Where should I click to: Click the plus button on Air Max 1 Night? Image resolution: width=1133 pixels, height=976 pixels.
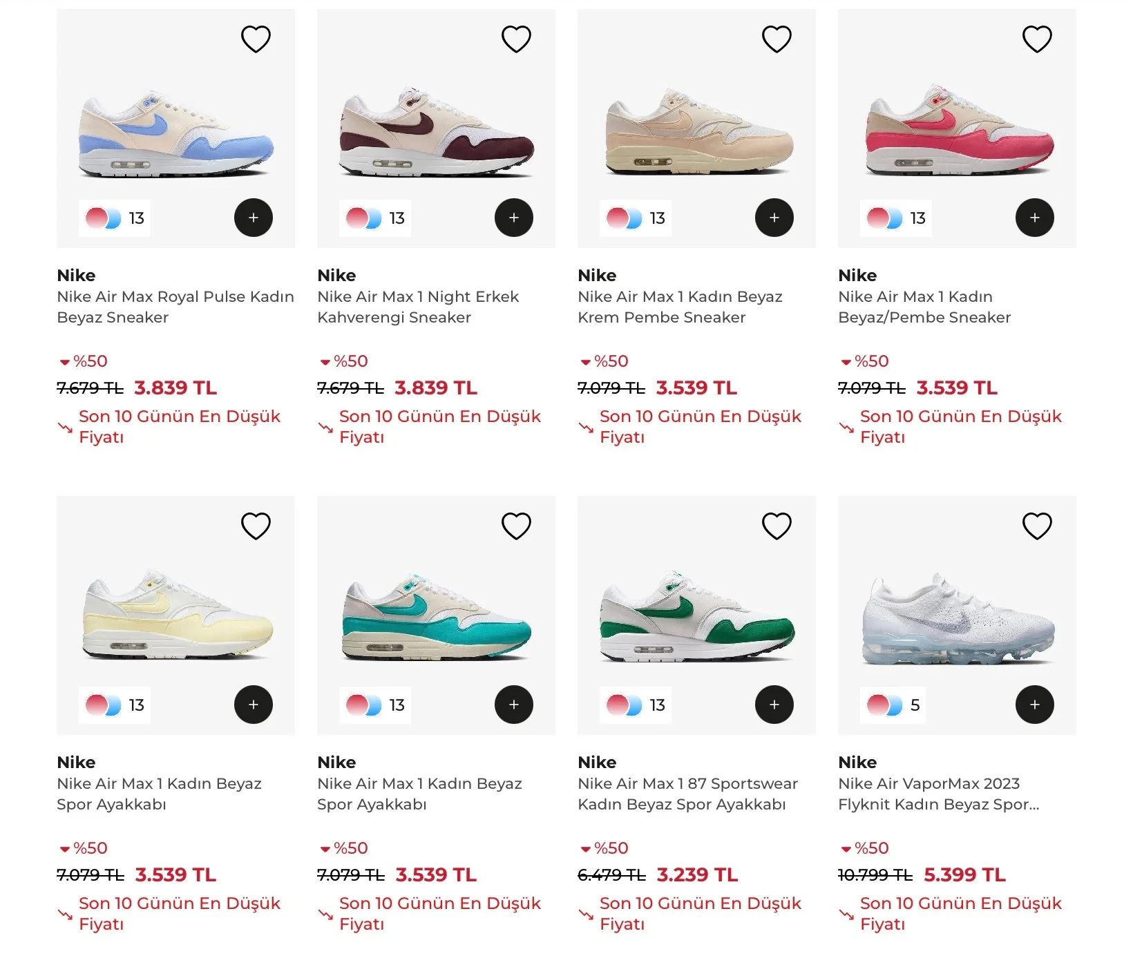(x=514, y=218)
